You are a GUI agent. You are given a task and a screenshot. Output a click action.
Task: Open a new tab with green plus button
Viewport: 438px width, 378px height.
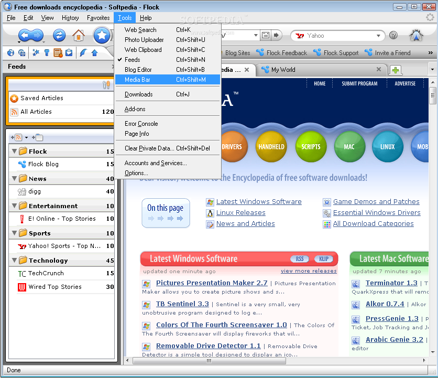click(x=395, y=70)
